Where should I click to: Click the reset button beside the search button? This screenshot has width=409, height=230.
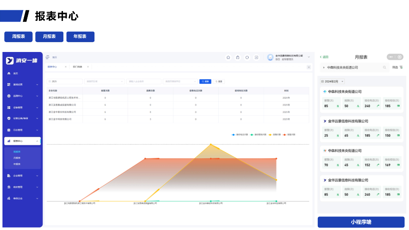tap(219, 81)
